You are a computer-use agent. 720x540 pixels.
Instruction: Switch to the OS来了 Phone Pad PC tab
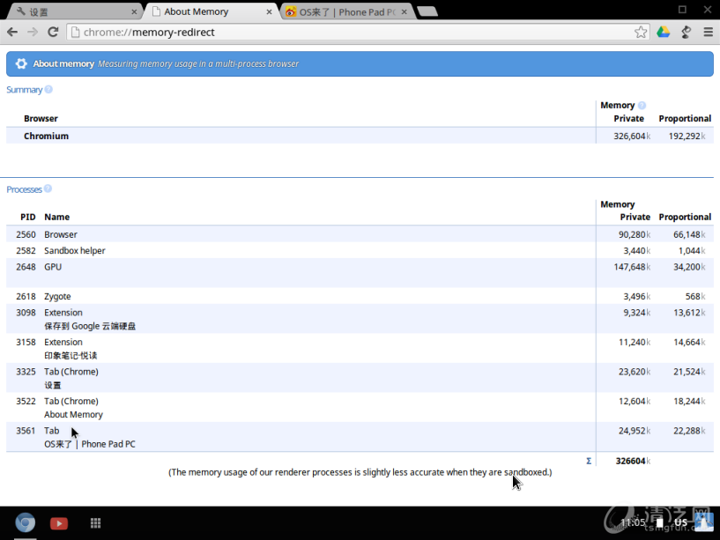(339, 12)
